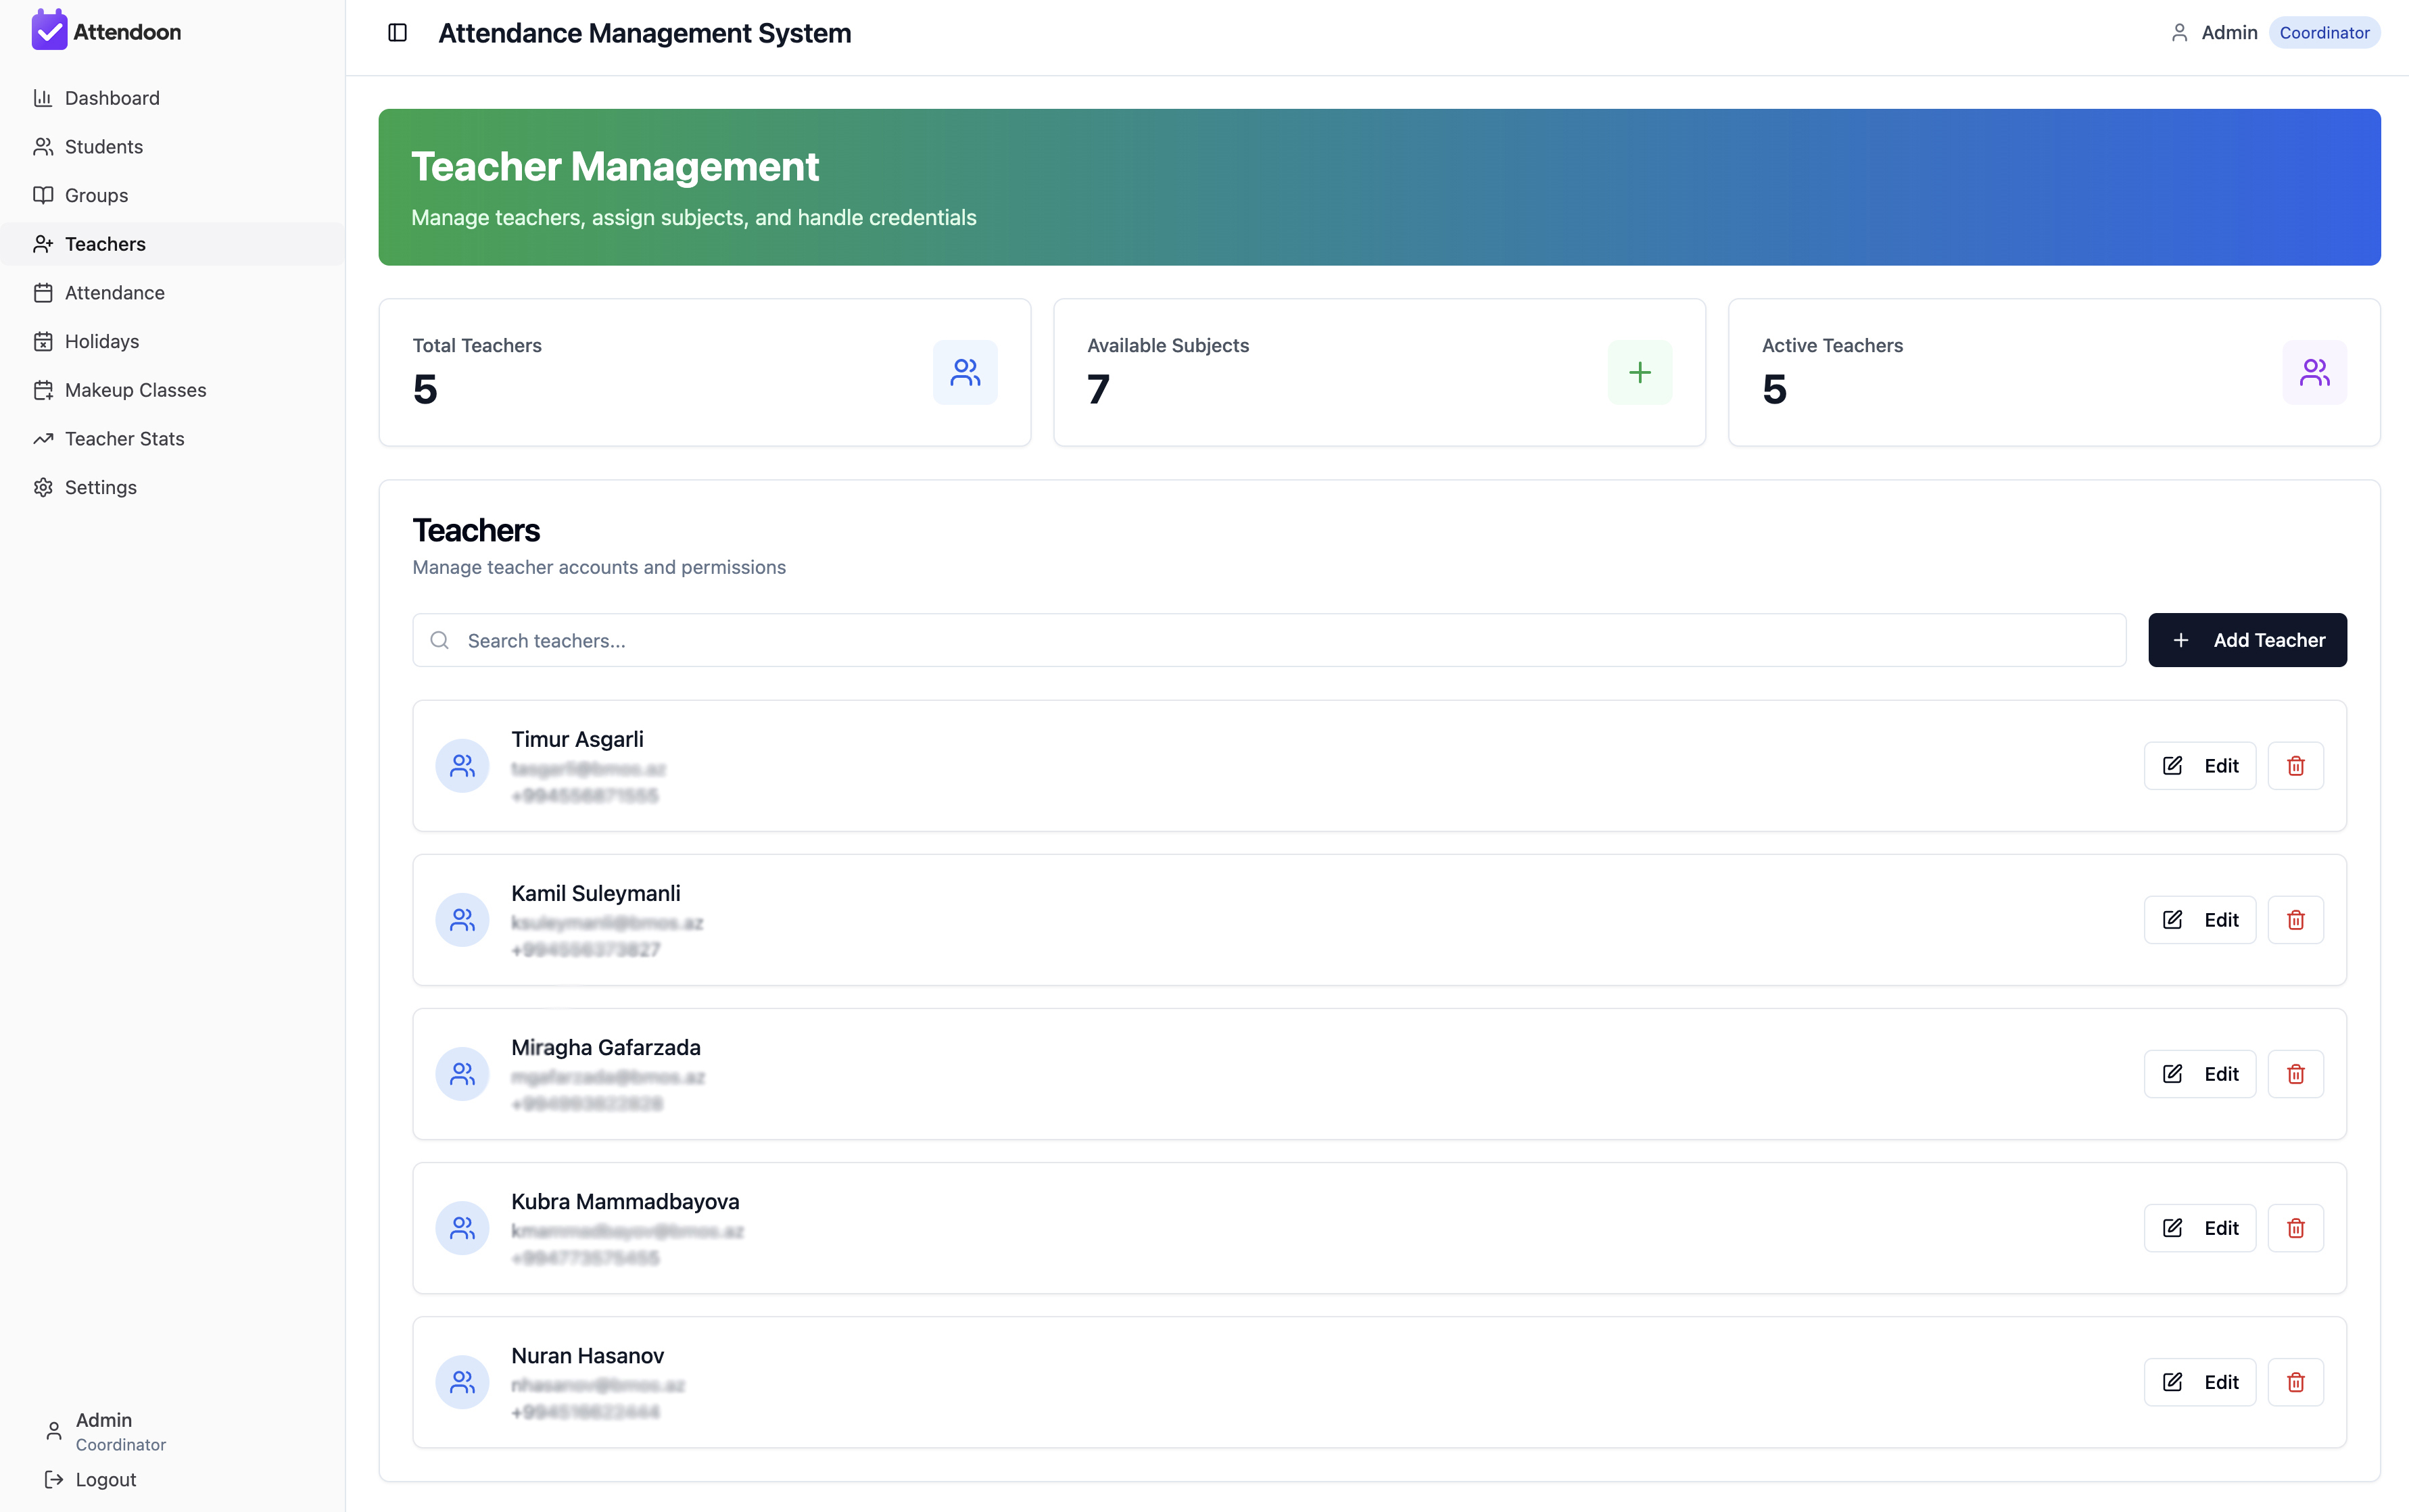This screenshot has height=1512, width=2409.
Task: Select the Students people icon in sidebar
Action: pos(43,146)
